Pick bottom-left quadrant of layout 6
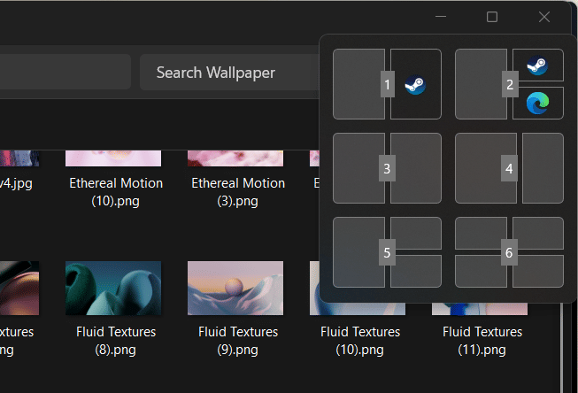This screenshot has height=393, width=578. 481,272
